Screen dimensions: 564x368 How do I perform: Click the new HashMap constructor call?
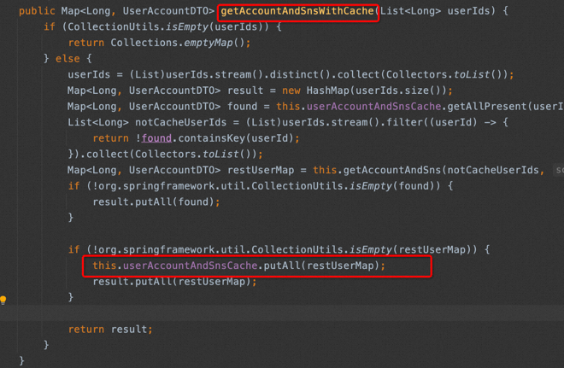(367, 91)
